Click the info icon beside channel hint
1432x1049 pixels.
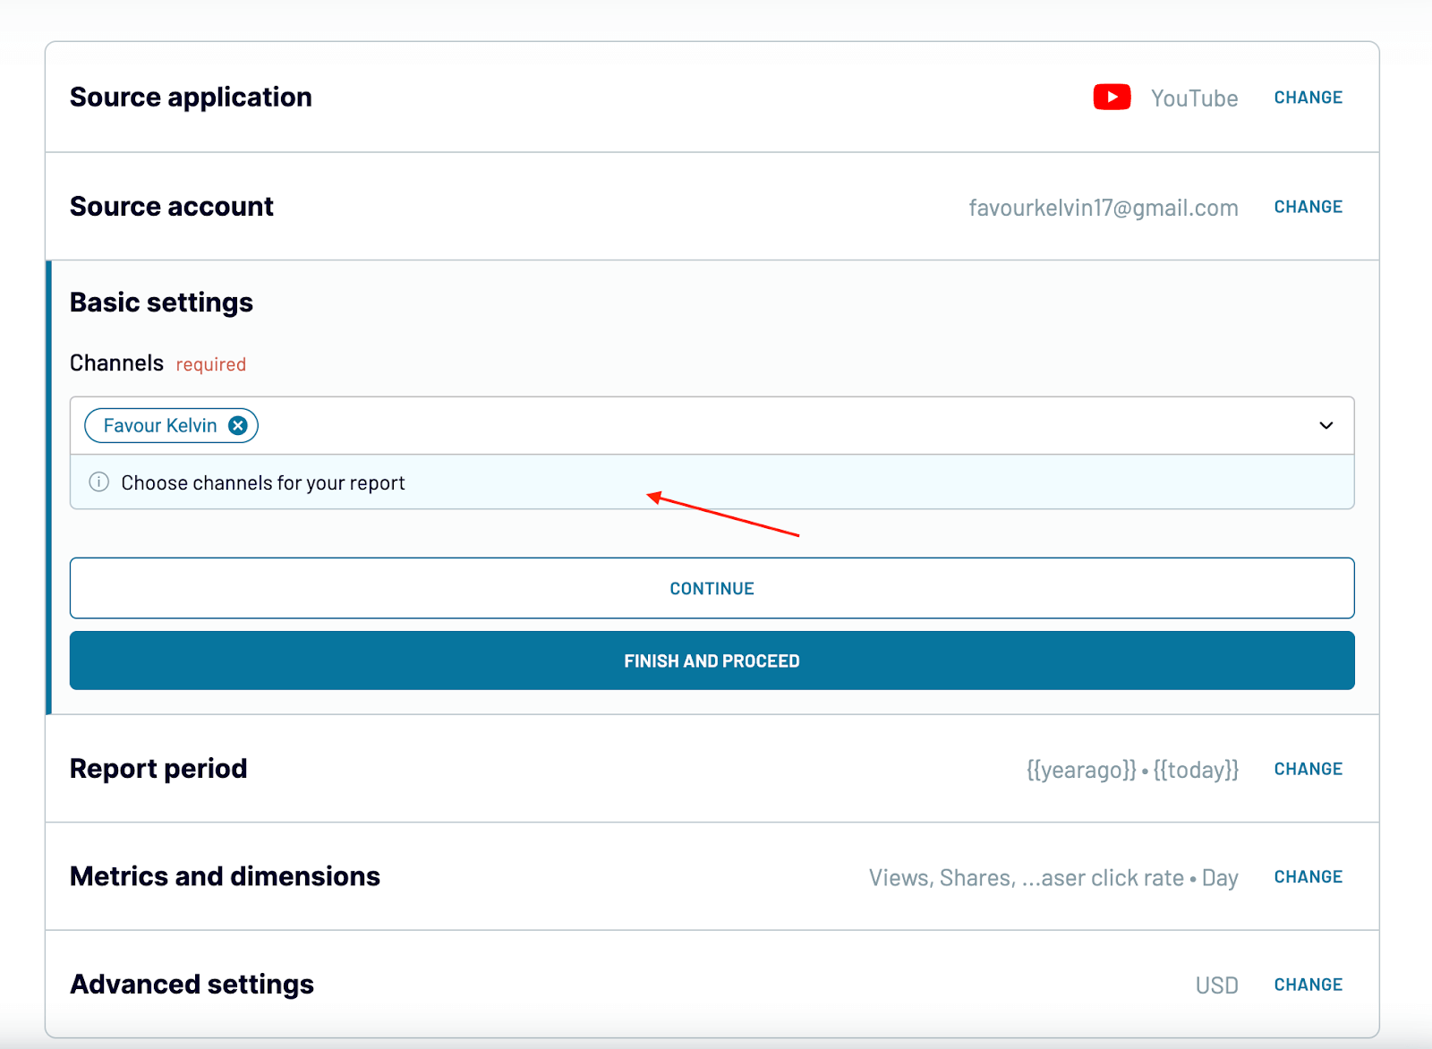coord(99,482)
